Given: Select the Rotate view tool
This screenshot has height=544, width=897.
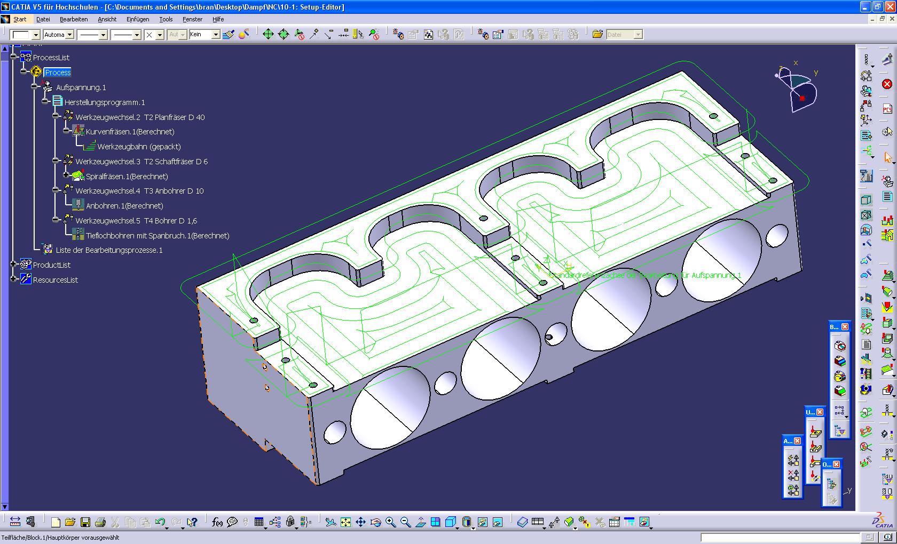Looking at the screenshot, I should (x=375, y=522).
